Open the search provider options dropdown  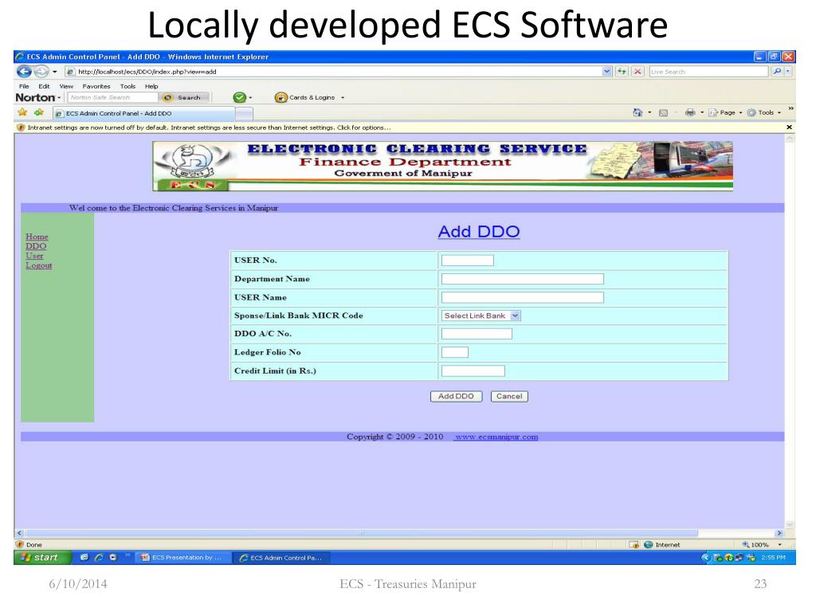[788, 71]
